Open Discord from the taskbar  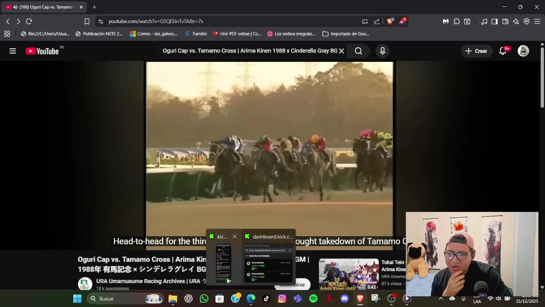point(344,298)
